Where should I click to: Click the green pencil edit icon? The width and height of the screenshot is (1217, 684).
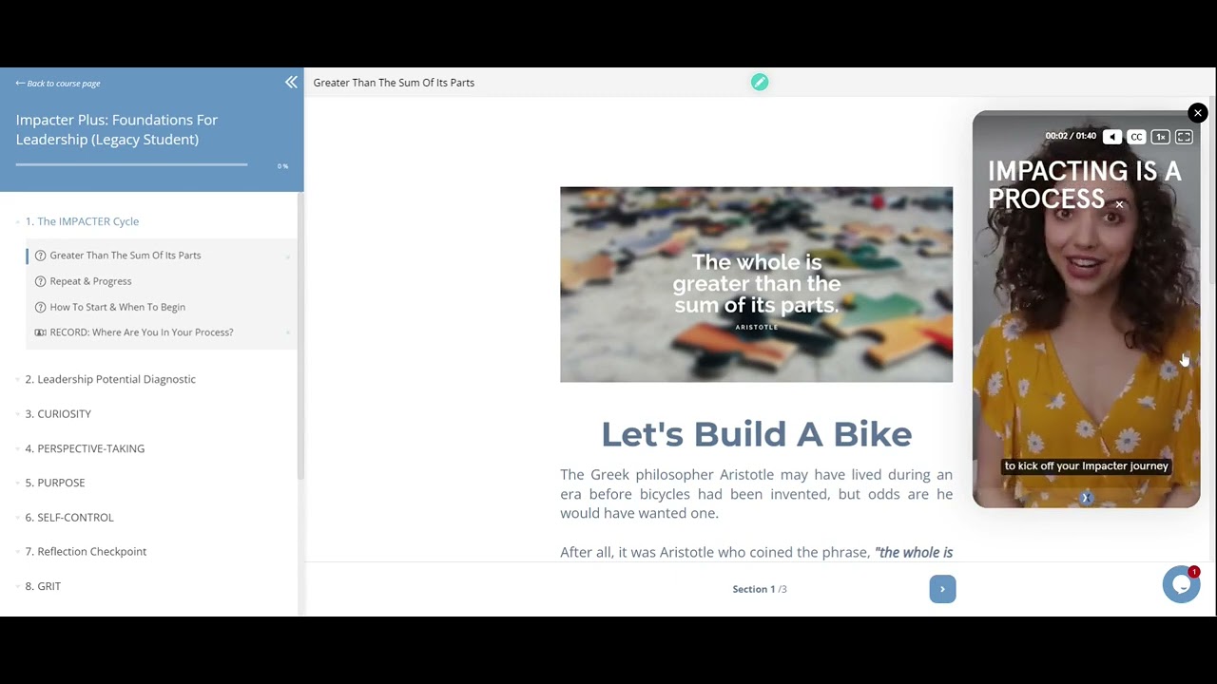pos(760,83)
